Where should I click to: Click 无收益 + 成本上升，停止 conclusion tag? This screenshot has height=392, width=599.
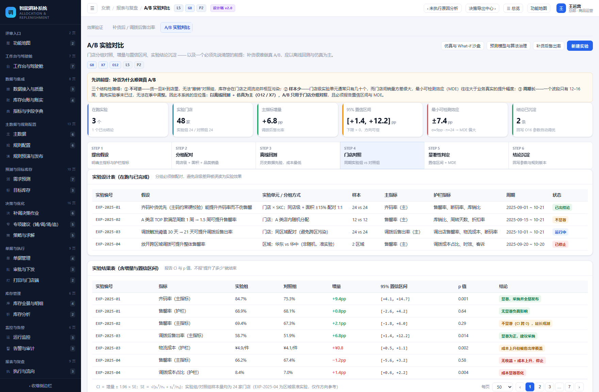click(522, 361)
